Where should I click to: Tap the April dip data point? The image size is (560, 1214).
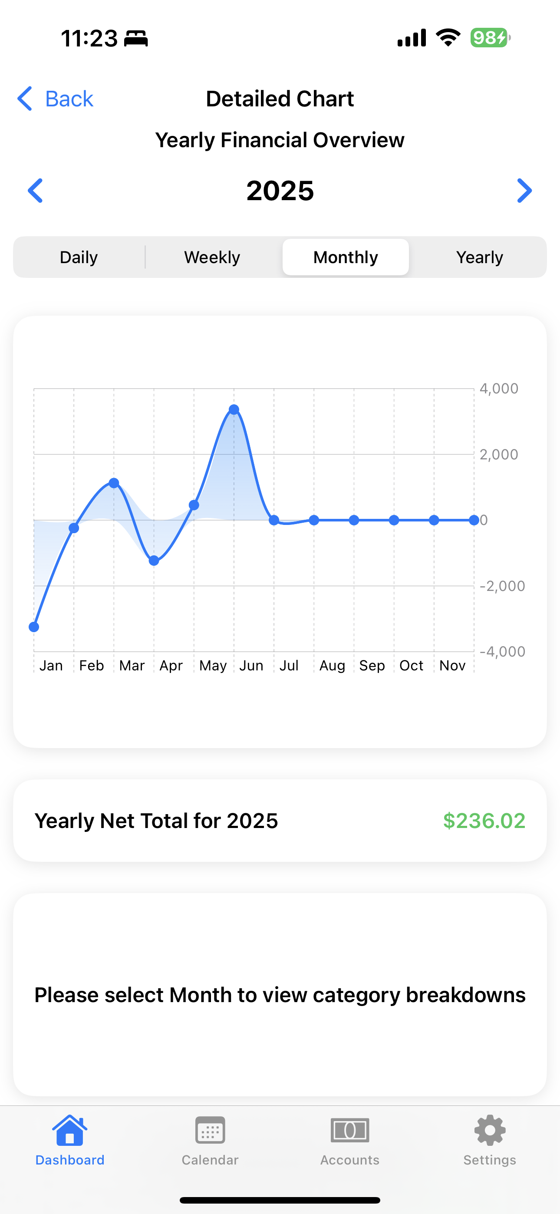click(154, 561)
